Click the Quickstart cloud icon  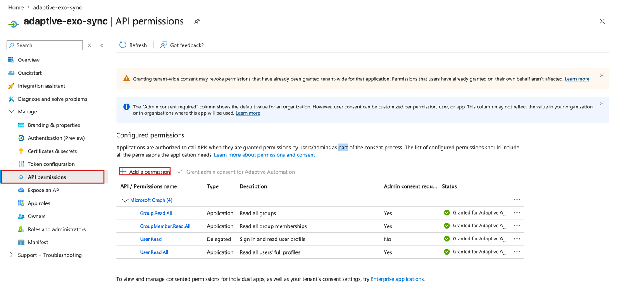[11, 73]
